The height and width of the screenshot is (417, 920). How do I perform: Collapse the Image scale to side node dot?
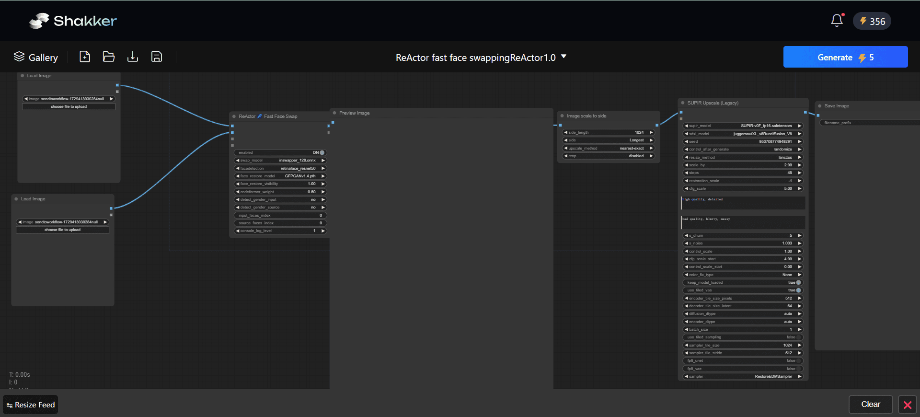(x=562, y=116)
